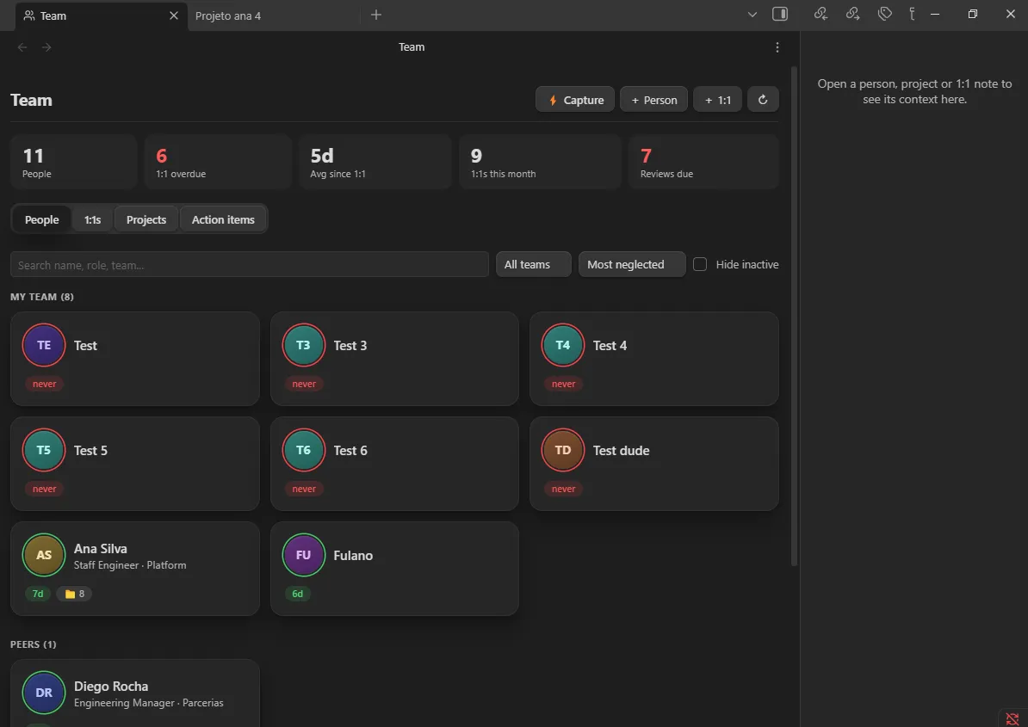
Task: Click the never badge on the Test 4 card
Action: (564, 384)
